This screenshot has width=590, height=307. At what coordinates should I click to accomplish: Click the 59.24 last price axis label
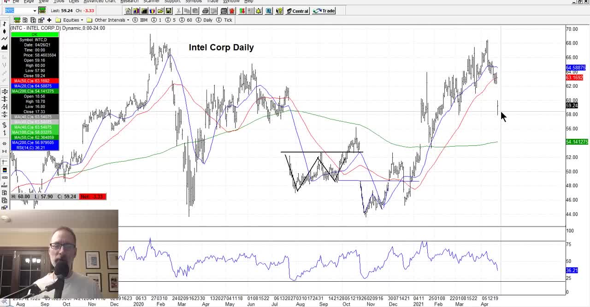572,106
